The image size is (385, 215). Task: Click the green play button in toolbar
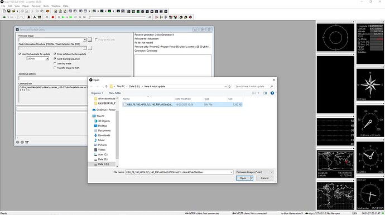(63, 17)
